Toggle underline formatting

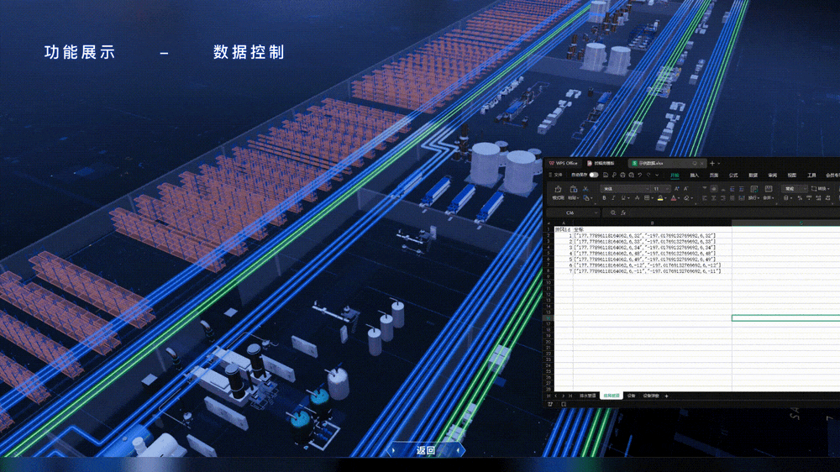point(623,198)
